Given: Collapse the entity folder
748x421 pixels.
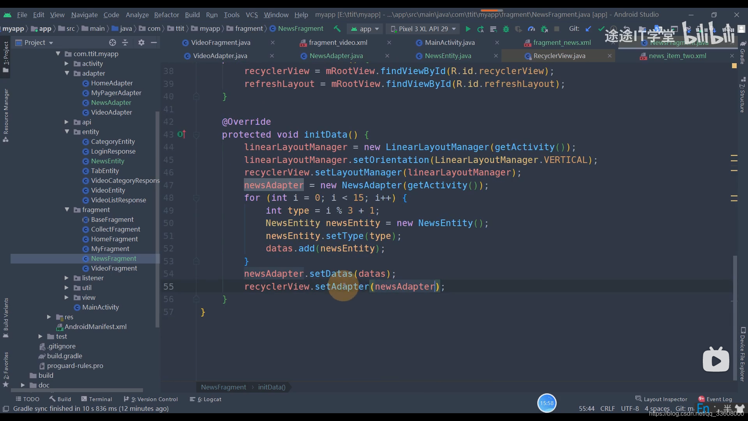Looking at the screenshot, I should (x=67, y=132).
